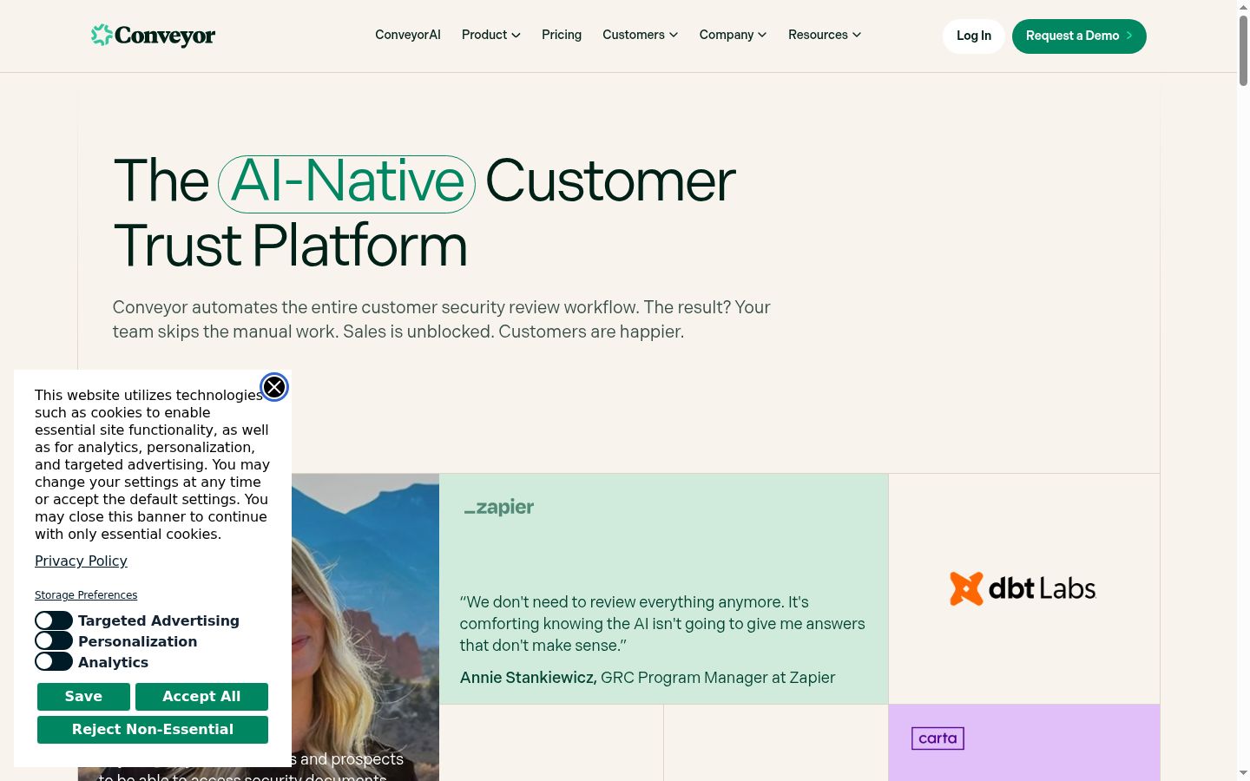Toggle Personalization cookies
Screen dimensions: 1250x781
[x=54, y=641]
